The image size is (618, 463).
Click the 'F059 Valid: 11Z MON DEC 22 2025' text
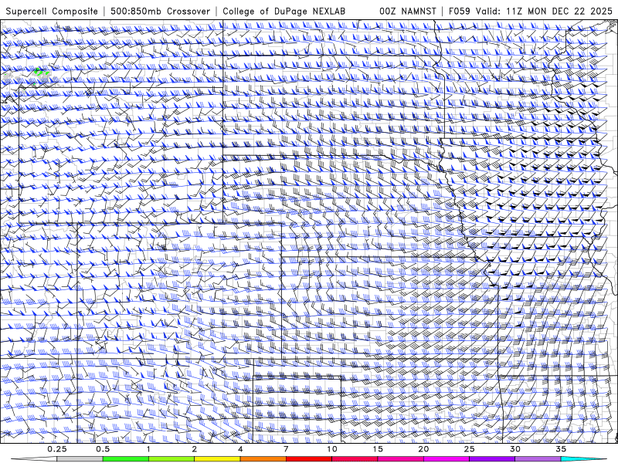(531, 11)
